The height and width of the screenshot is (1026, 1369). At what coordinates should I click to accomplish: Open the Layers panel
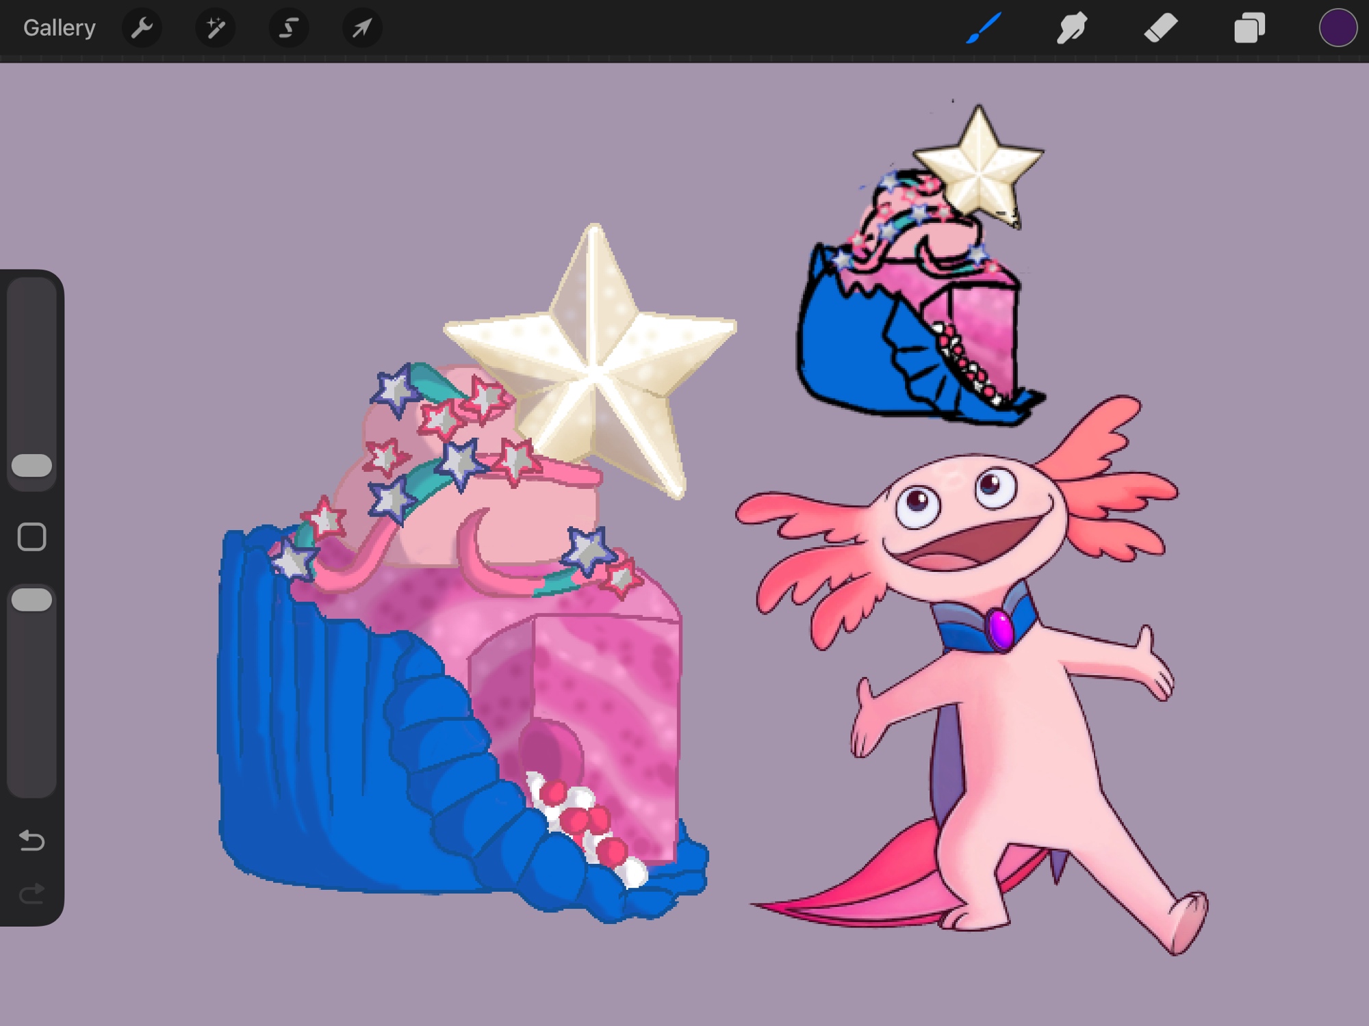1249,28
